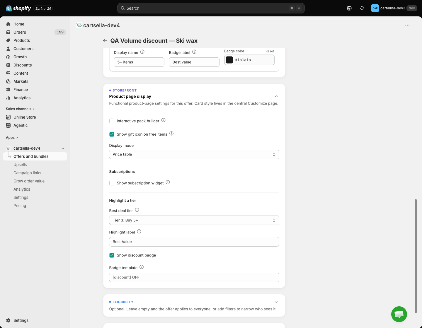The image size is (422, 328).
Task: Open the Sidekick assistant icon
Action: (x=349, y=8)
